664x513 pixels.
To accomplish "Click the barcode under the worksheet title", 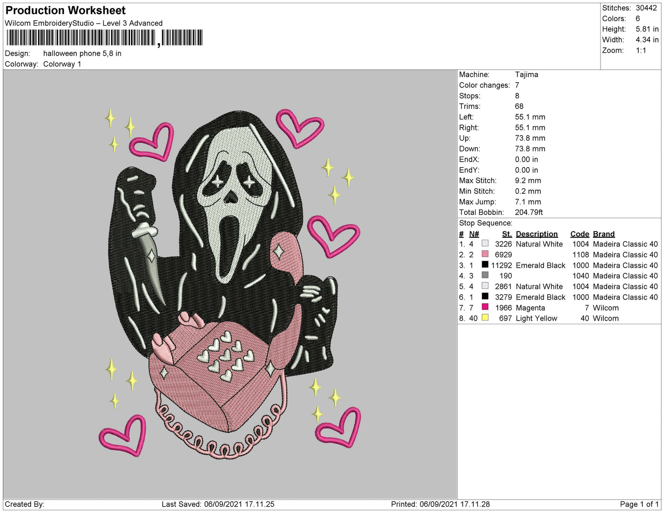I will (104, 38).
